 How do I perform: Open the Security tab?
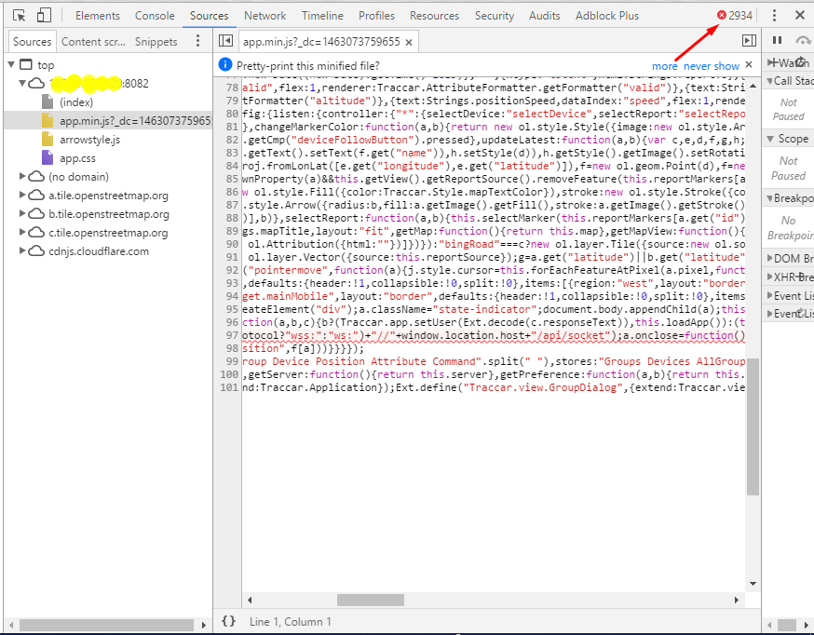[495, 16]
